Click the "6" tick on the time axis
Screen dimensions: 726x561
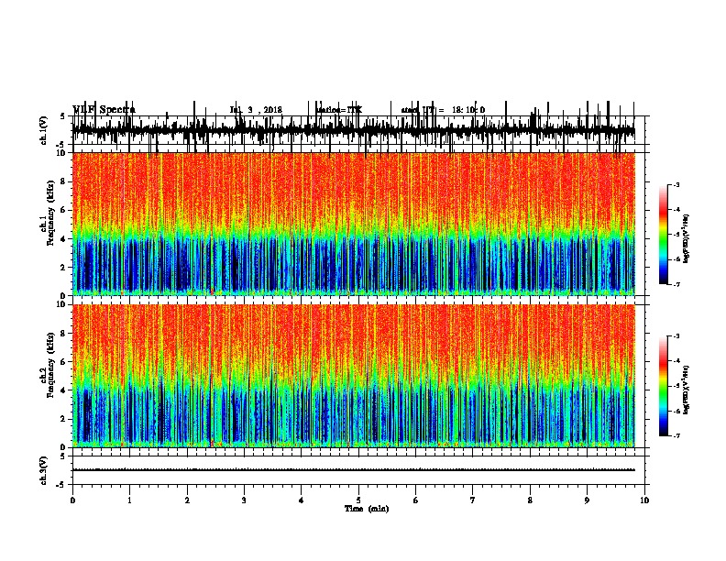click(x=415, y=500)
